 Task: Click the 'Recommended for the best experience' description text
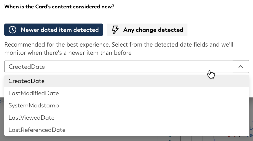click(x=57, y=45)
